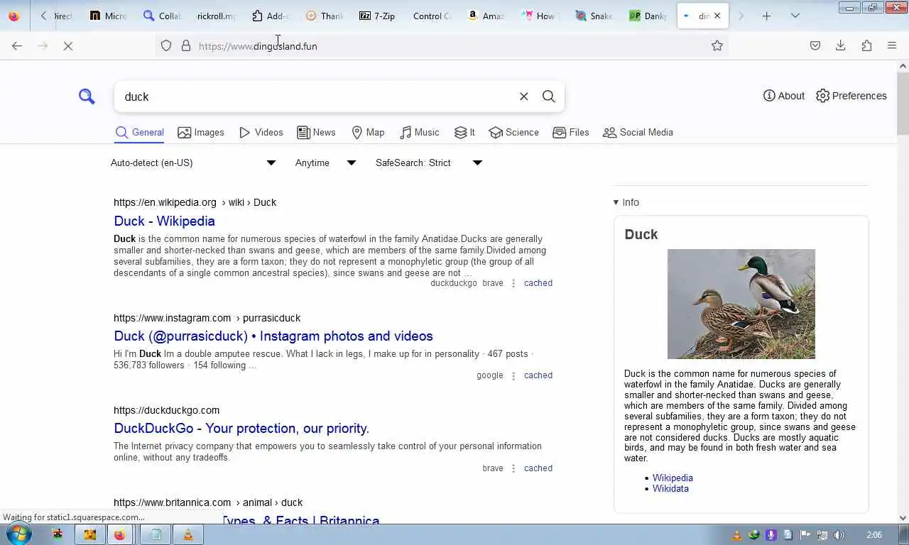This screenshot has height=545, width=909.
Task: Collapse the Info panel
Action: pos(626,202)
